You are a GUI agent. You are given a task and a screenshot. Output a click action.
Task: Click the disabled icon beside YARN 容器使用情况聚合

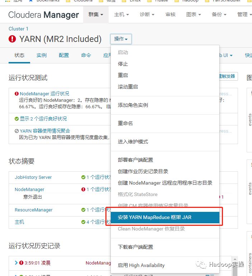coord(16,131)
